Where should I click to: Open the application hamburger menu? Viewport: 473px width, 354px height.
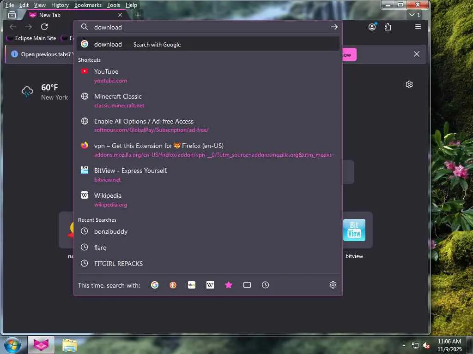[x=418, y=27]
